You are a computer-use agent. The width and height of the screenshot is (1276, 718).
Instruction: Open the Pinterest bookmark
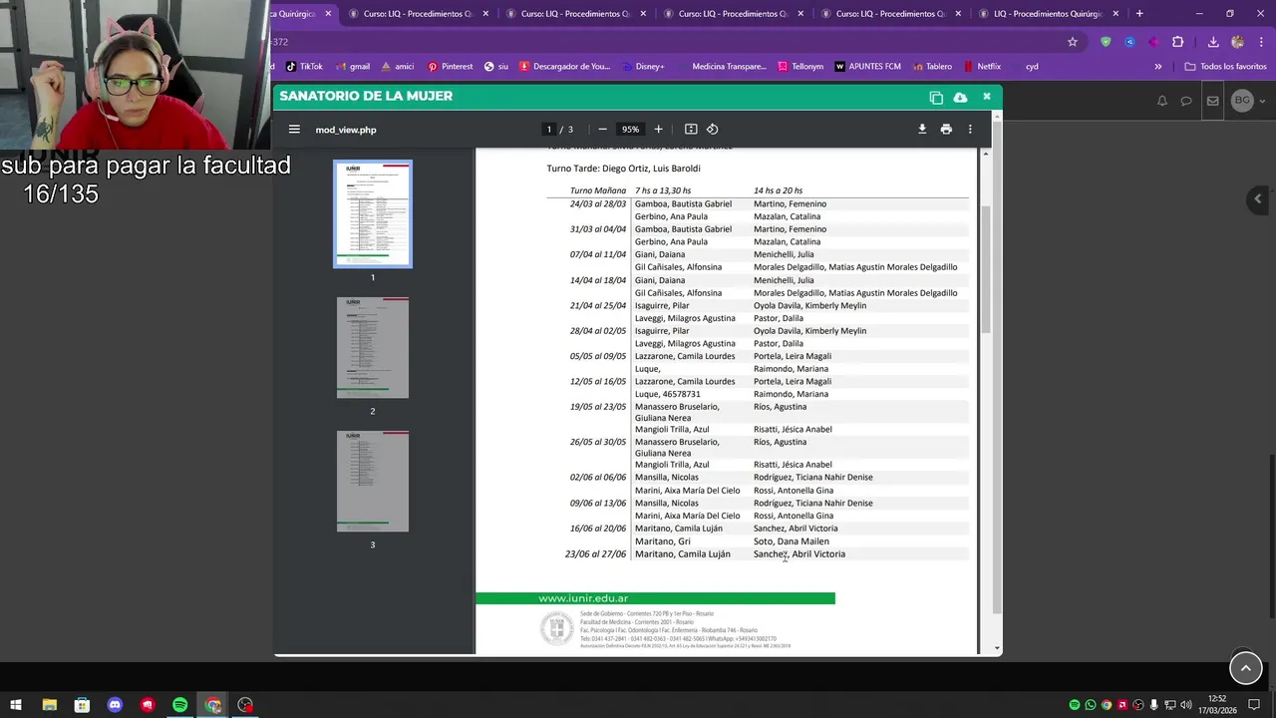coord(450,67)
